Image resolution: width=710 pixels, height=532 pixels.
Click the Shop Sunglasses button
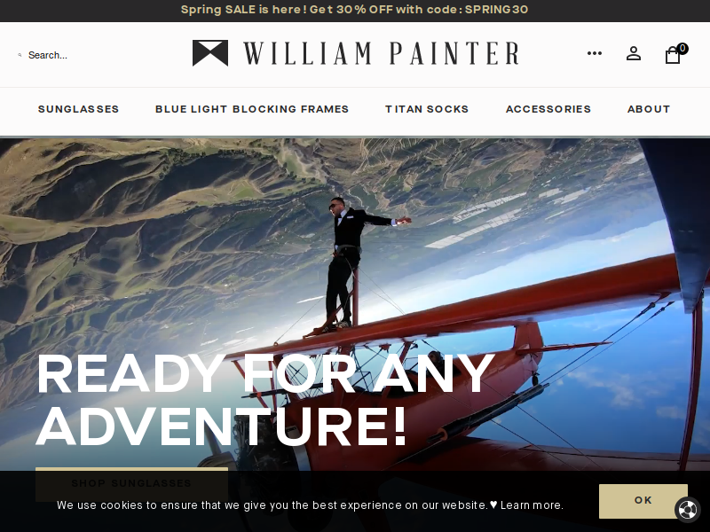click(131, 483)
